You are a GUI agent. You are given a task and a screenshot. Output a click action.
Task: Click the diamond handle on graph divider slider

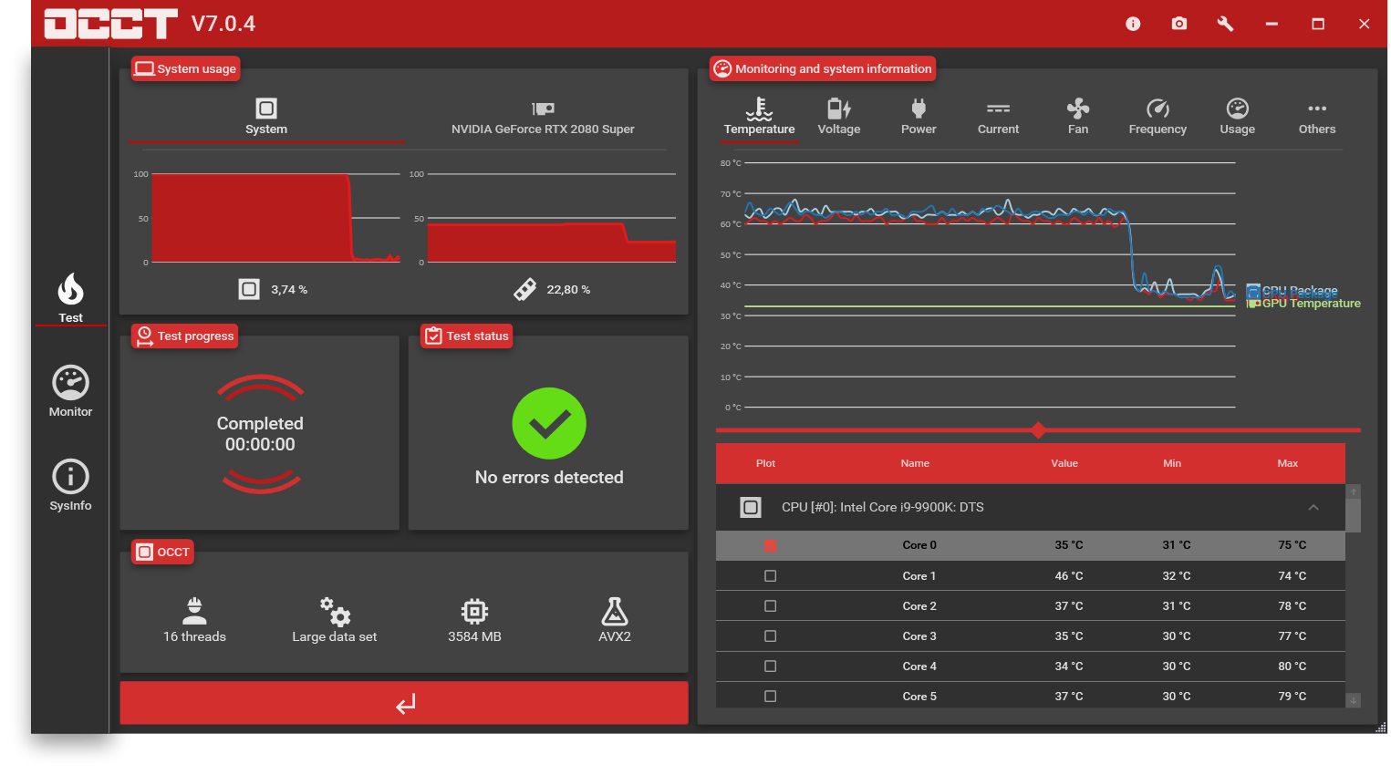(x=1038, y=429)
